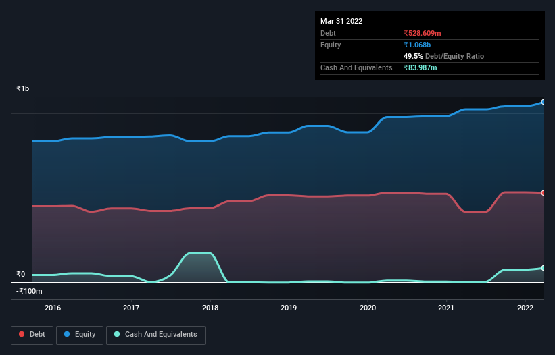
Task: Click the ₹1b y-axis label
Action: click(x=23, y=88)
